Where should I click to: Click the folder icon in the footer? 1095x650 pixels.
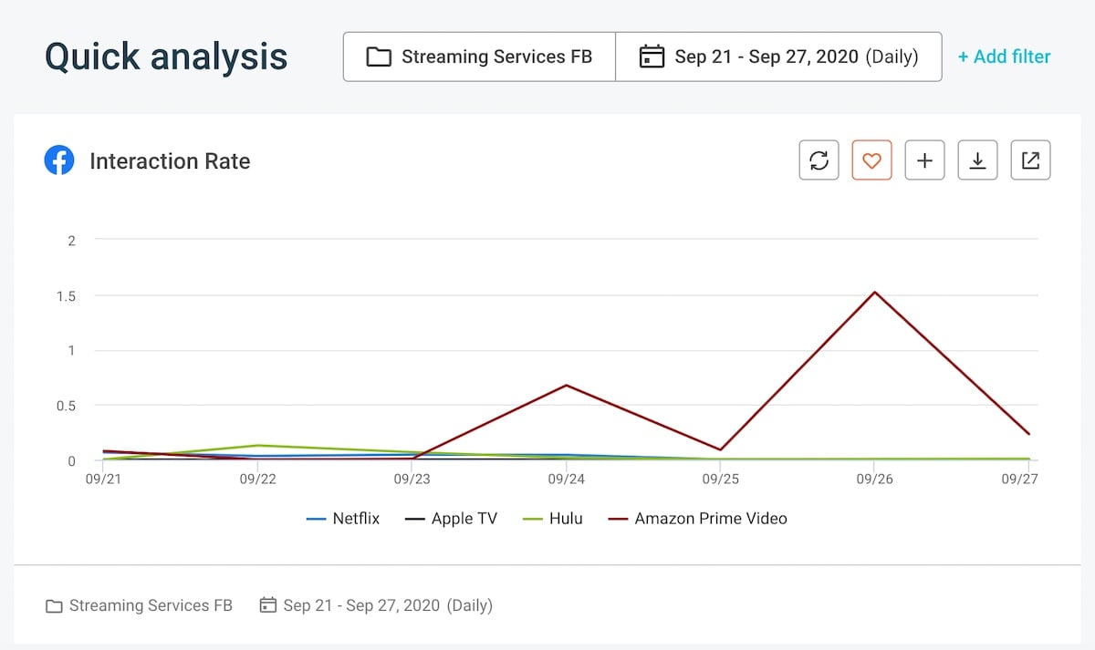coord(54,605)
